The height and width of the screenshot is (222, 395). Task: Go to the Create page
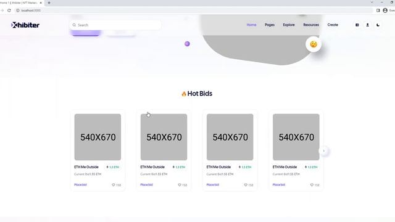tap(333, 25)
